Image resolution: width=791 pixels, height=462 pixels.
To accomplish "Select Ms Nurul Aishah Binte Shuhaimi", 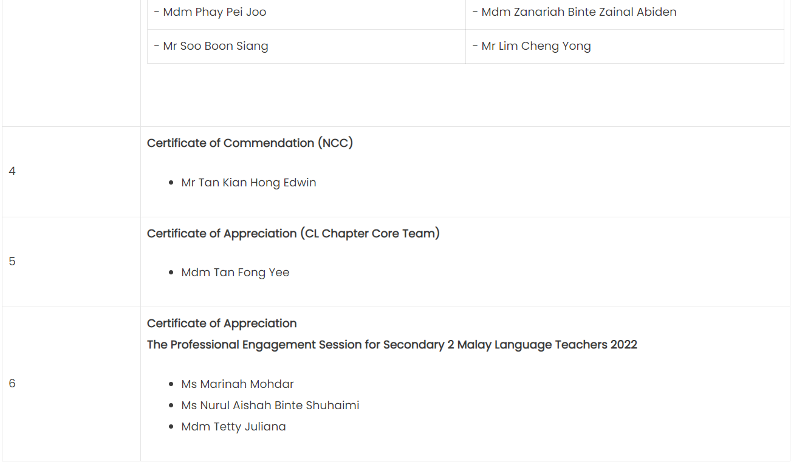I will click(270, 406).
